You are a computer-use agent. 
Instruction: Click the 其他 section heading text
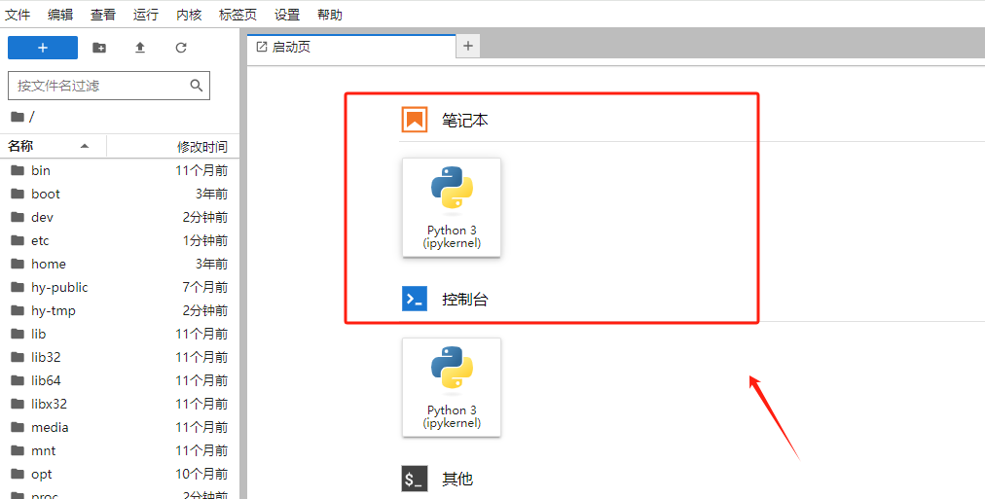pyautogui.click(x=457, y=479)
